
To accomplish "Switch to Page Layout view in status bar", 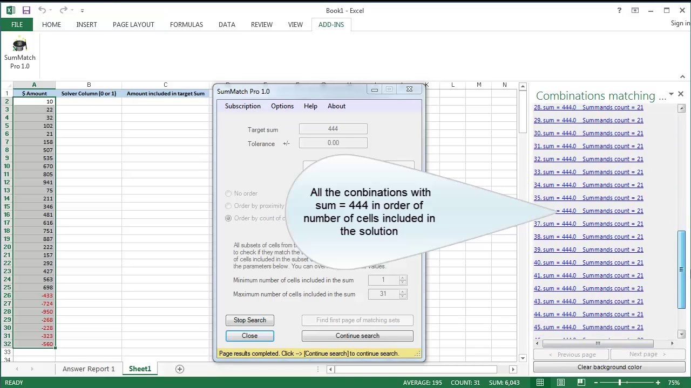I will [x=560, y=383].
